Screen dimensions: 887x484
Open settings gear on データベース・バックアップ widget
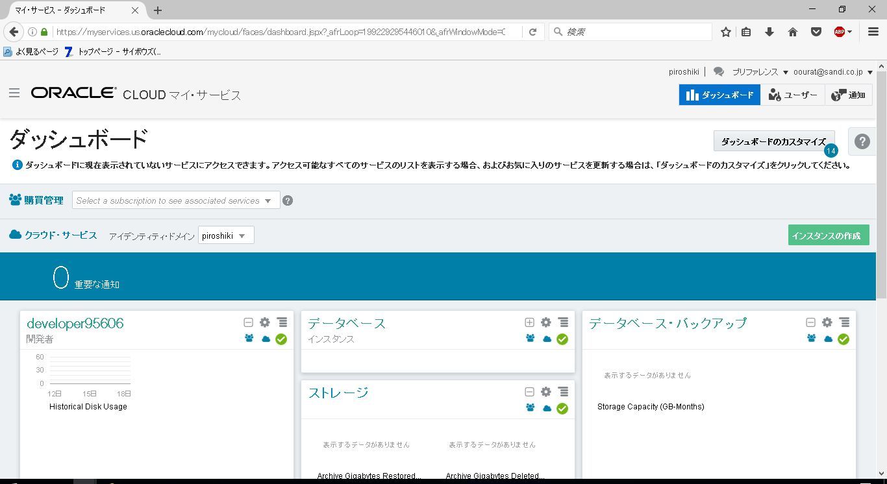[827, 322]
